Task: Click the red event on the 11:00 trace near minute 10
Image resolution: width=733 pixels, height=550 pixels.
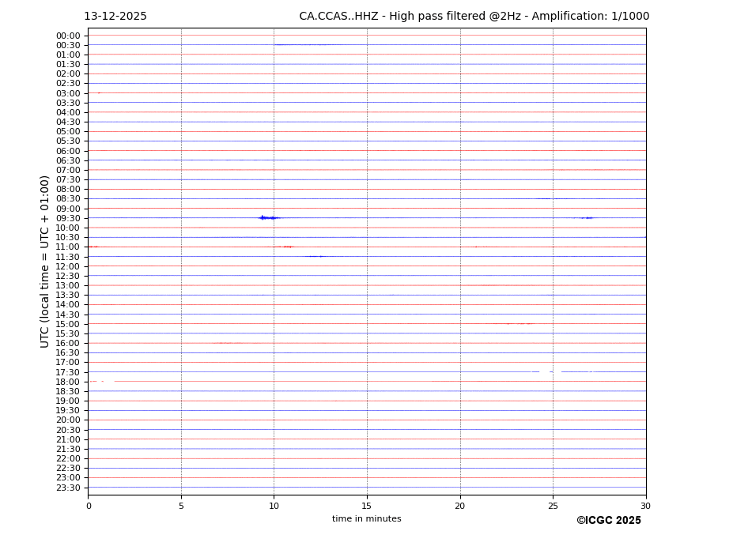Action: (286, 247)
